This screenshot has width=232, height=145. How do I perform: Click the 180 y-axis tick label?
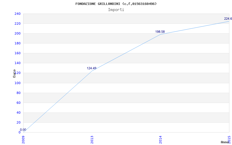17,43
